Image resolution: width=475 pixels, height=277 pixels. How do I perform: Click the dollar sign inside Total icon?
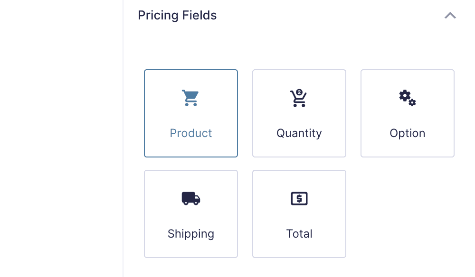[299, 199]
